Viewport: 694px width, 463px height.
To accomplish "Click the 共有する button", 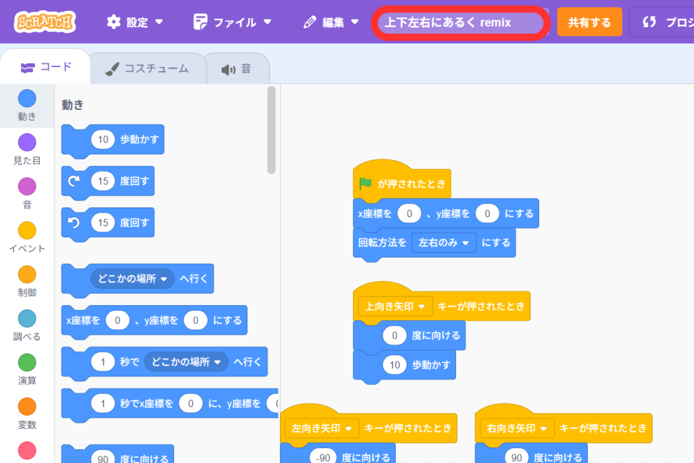I will pos(589,21).
